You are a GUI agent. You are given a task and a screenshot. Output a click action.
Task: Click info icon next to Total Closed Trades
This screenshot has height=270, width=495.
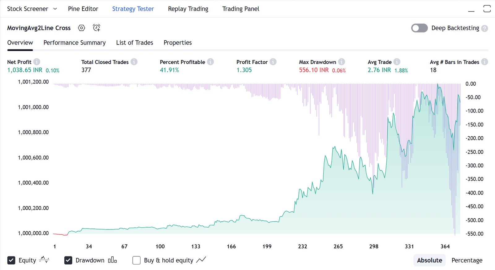134,62
